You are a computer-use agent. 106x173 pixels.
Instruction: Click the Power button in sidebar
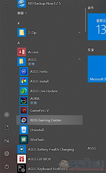click(7, 167)
